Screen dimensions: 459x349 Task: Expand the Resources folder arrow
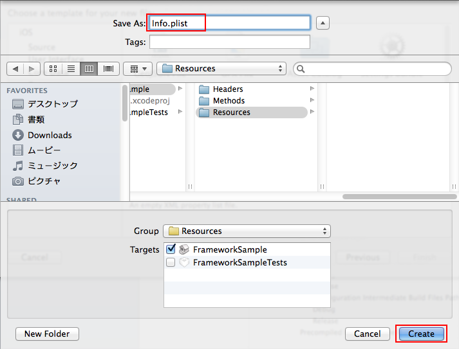tap(312, 112)
